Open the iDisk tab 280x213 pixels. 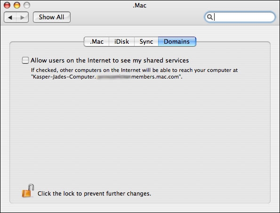pos(121,41)
